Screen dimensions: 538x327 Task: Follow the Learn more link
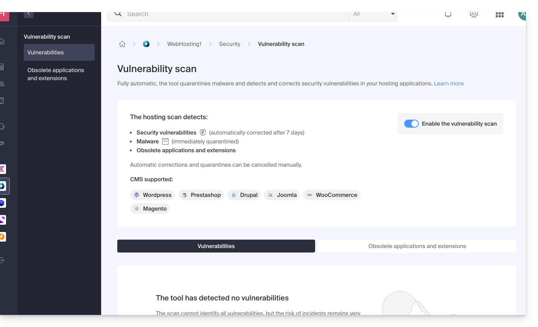tap(449, 83)
